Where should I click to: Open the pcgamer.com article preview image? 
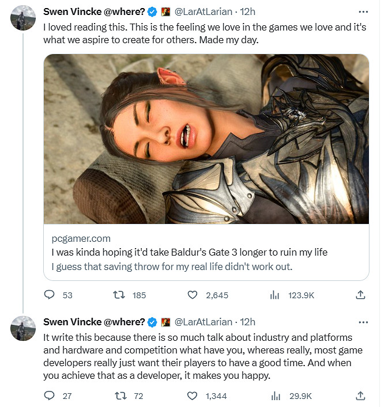206,139
